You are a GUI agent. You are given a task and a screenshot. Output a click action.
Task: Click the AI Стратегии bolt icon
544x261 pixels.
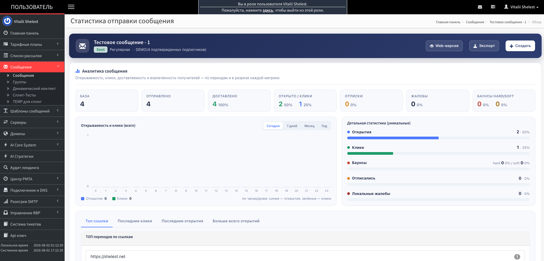point(6,156)
